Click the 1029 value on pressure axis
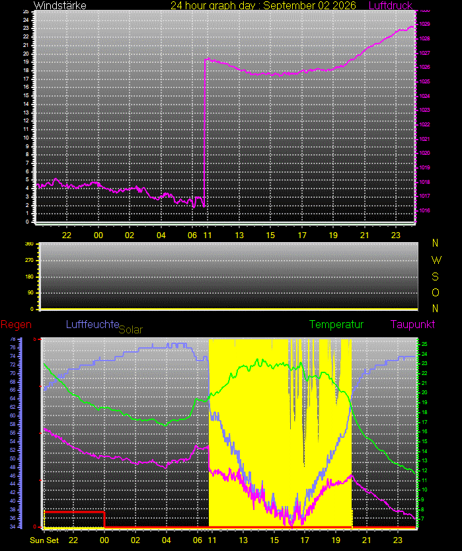 point(424,24)
